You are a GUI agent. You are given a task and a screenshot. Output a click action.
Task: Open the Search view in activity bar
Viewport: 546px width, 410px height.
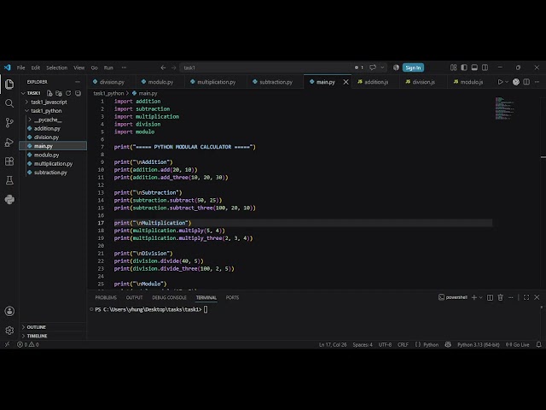click(9, 103)
